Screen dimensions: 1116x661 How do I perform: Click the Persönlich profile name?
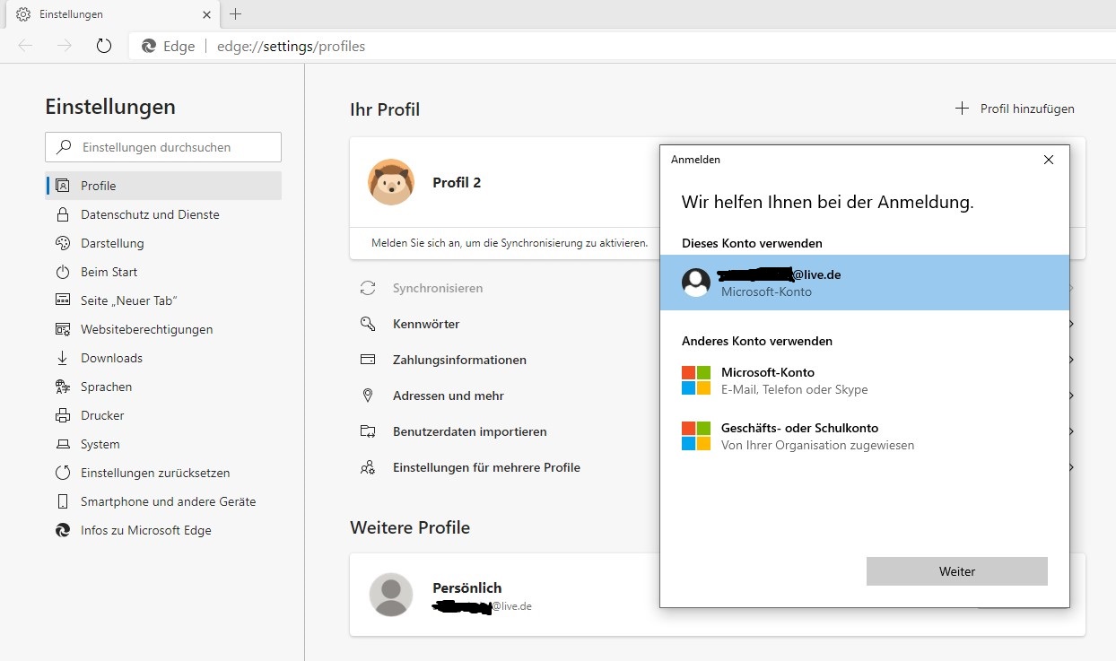pos(467,588)
